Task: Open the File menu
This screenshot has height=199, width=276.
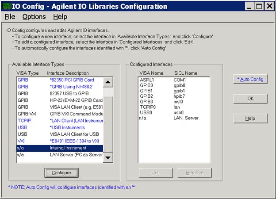Action: 10,17
